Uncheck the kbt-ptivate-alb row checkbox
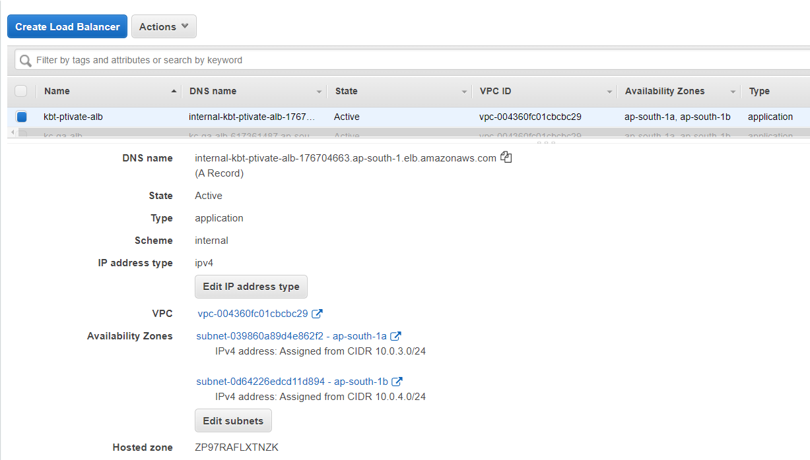810x460 pixels. pyautogui.click(x=21, y=117)
